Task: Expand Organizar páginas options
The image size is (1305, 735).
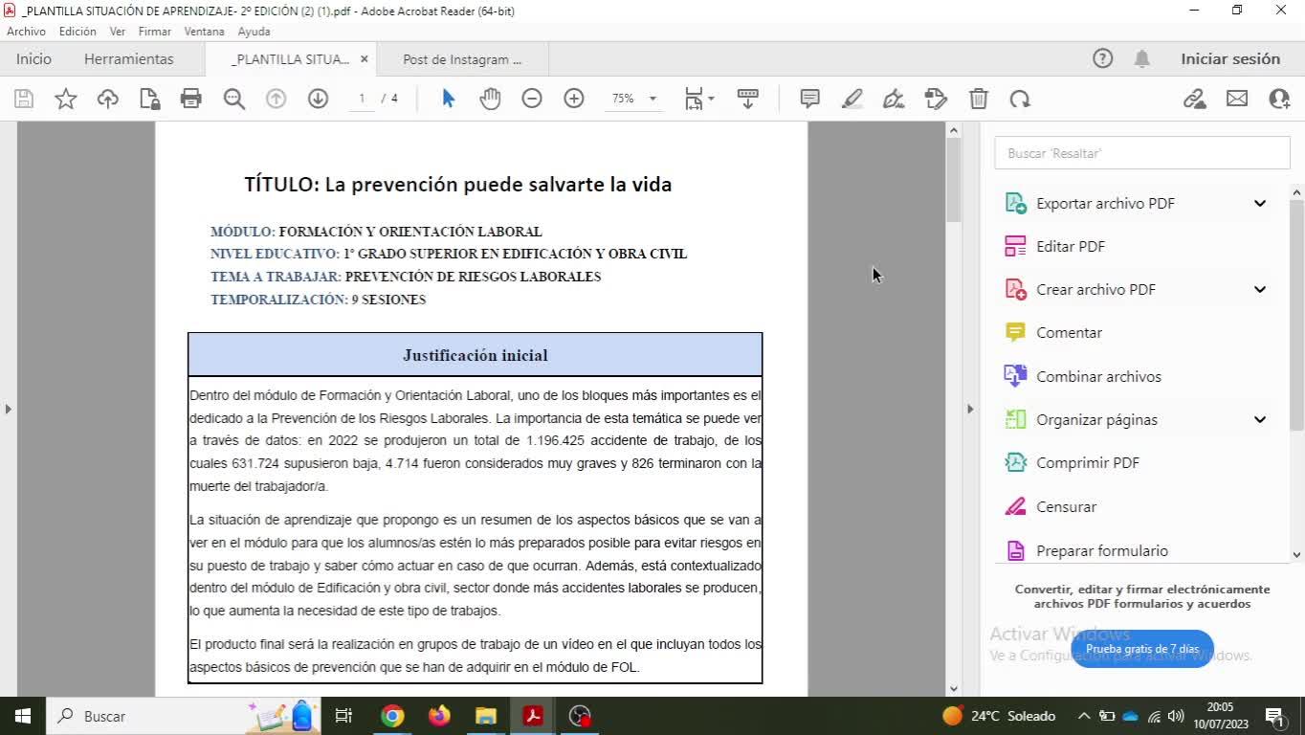Action: [1259, 419]
